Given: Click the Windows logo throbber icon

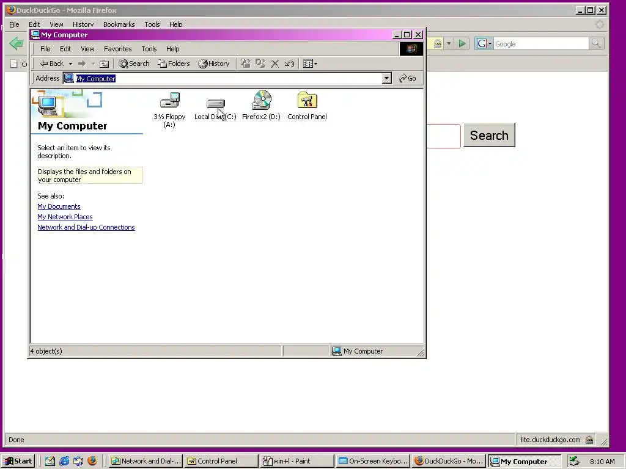Looking at the screenshot, I should (411, 49).
